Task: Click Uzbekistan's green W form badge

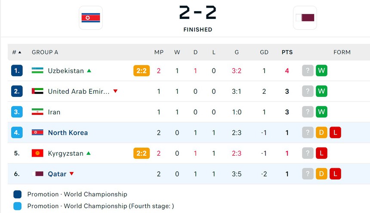Action: [321, 71]
